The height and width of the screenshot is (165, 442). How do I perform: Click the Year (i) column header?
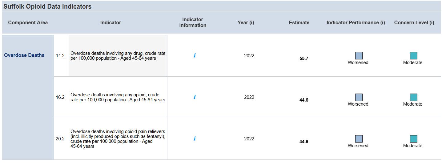pos(246,22)
